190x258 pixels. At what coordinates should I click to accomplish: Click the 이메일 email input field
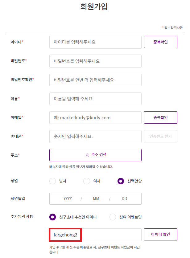tap(95, 117)
